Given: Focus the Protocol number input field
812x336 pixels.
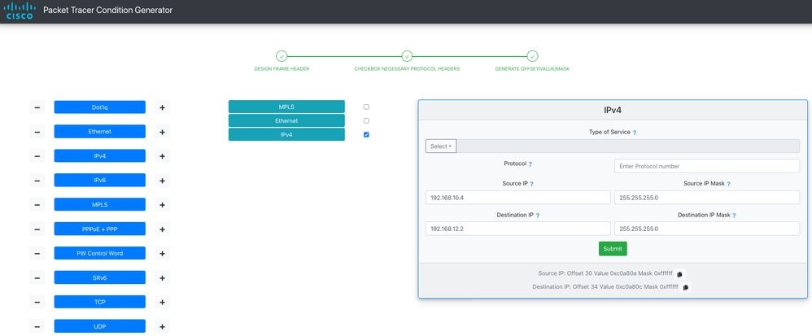Looking at the screenshot, I should pos(707,166).
